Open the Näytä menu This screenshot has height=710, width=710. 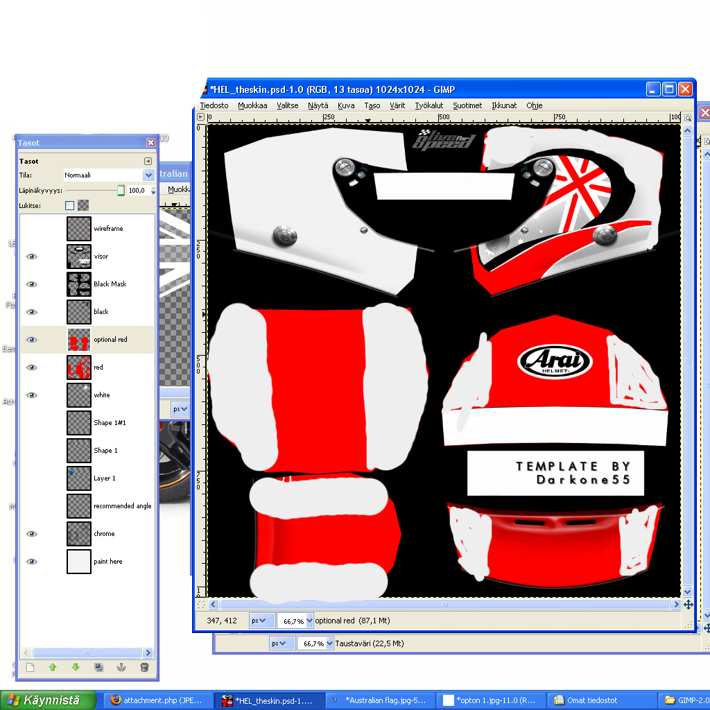[x=318, y=105]
